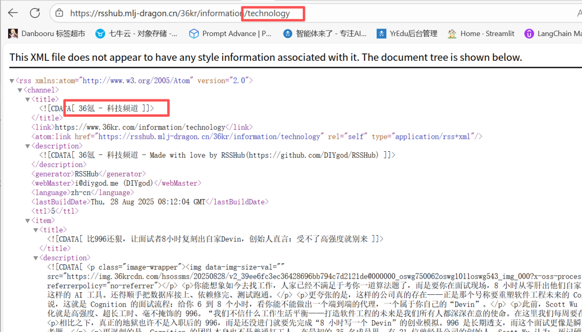582x332 pixels.
Task: Click the referrerpolicy="no-referrer" attribute text
Action: click(102, 286)
